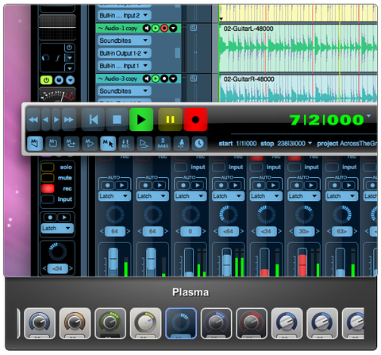
Task: Toggle the M auto-rewind loop icon
Action: [x=53, y=144]
